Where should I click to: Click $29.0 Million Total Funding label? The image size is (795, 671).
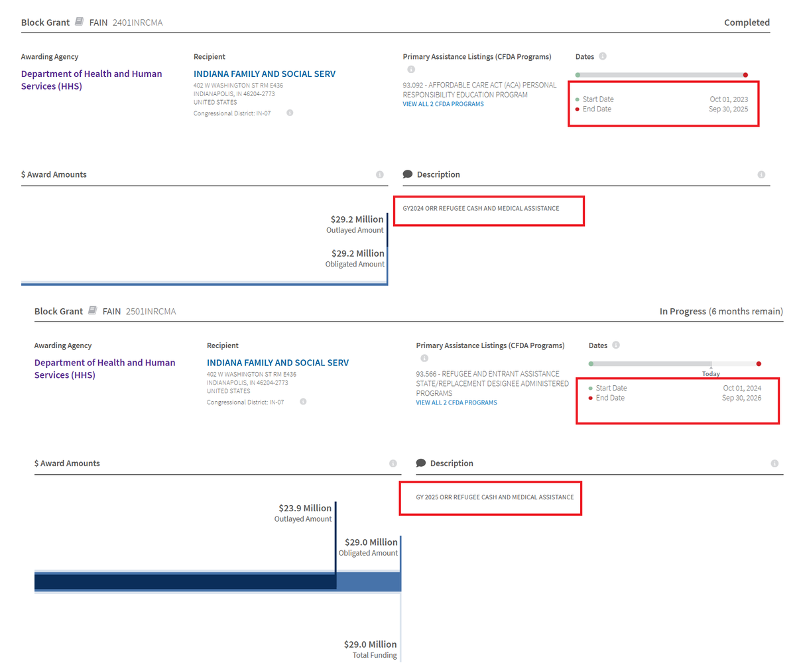pos(370,649)
